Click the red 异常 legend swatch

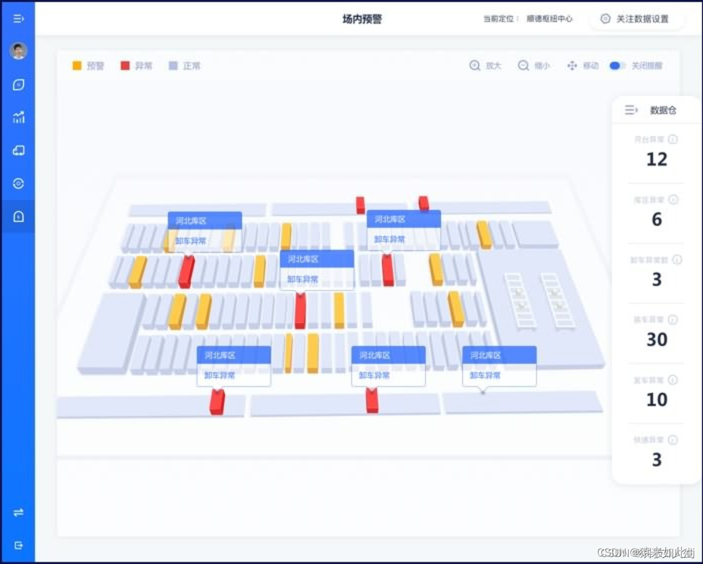click(x=125, y=66)
